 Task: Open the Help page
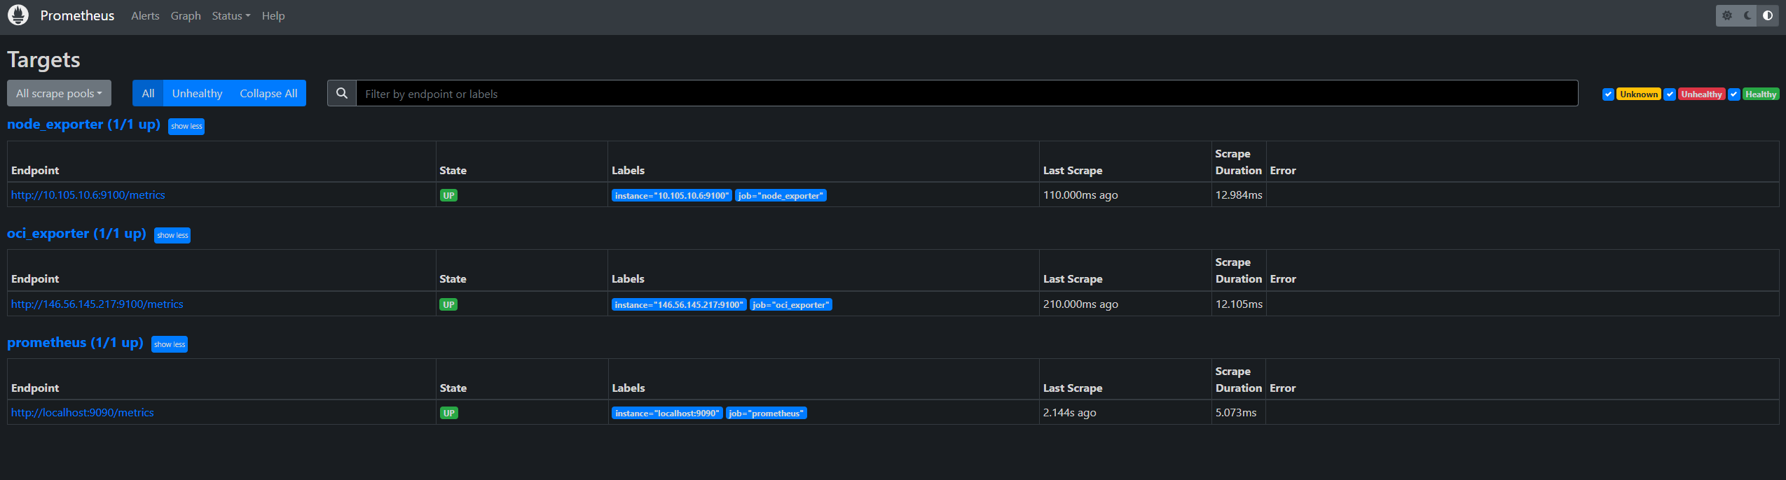tap(273, 15)
